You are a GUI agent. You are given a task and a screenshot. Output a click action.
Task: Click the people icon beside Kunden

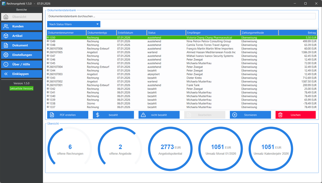6,26
